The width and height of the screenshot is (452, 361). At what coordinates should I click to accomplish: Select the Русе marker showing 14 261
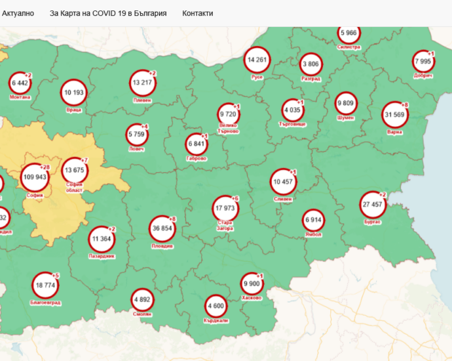click(x=257, y=60)
